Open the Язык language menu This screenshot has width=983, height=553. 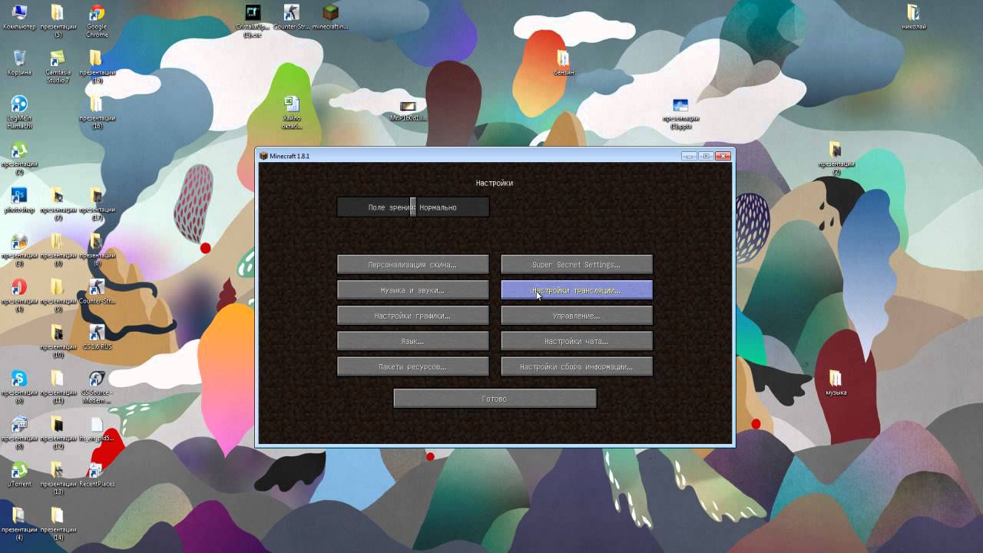412,341
